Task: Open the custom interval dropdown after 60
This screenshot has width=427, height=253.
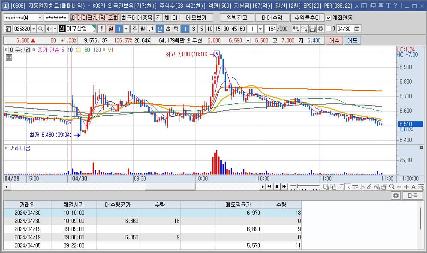Action: pos(260,29)
